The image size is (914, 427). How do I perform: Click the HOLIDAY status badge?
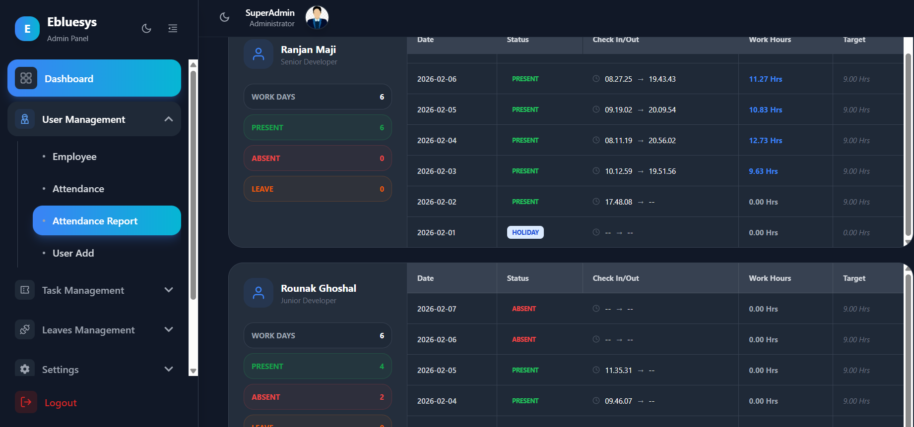(x=525, y=232)
